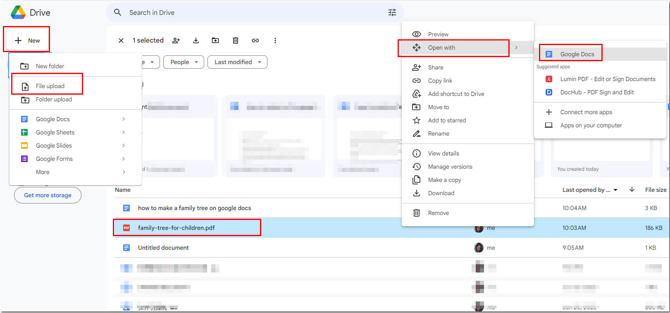Click the search magnifier icon
This screenshot has width=670, height=313.
[118, 12]
